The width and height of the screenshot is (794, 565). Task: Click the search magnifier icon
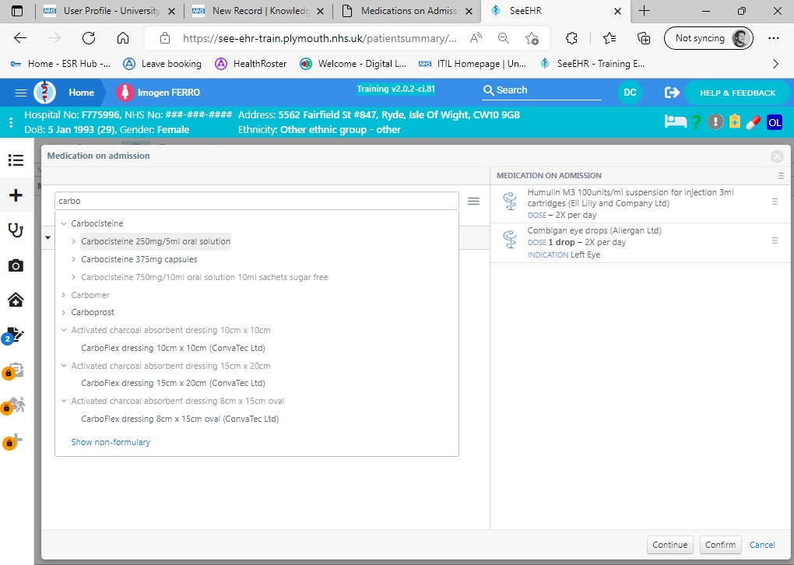488,90
